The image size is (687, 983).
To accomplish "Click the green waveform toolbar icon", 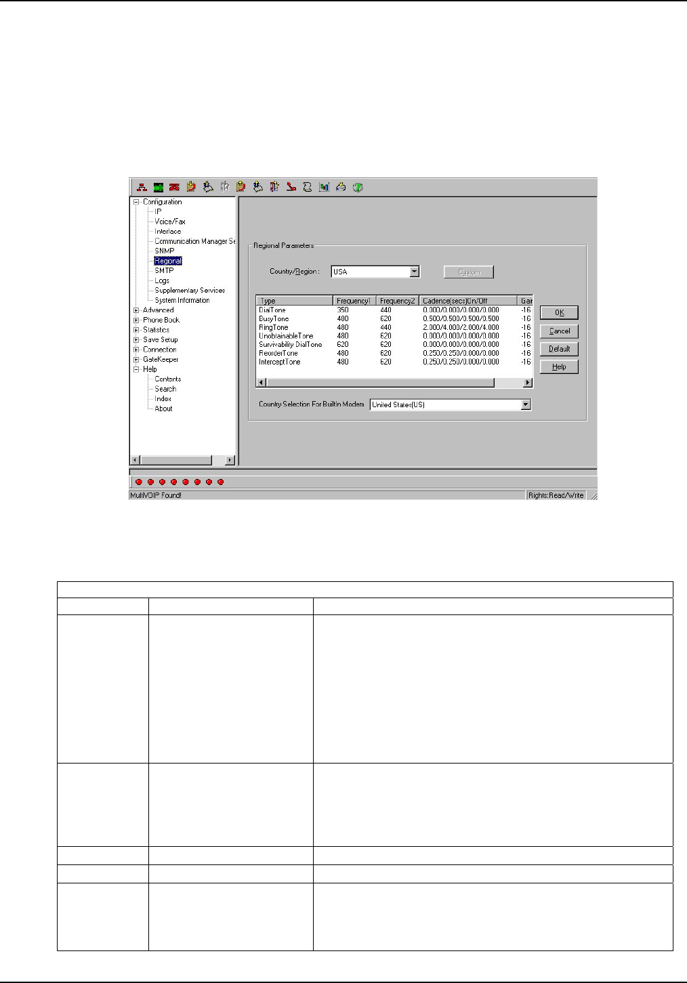I will (x=159, y=187).
